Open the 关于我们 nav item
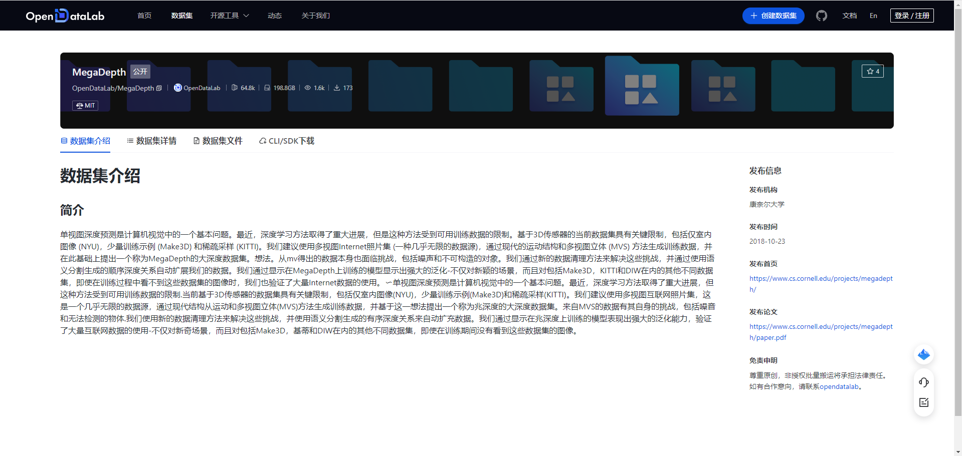This screenshot has width=962, height=456. (316, 16)
